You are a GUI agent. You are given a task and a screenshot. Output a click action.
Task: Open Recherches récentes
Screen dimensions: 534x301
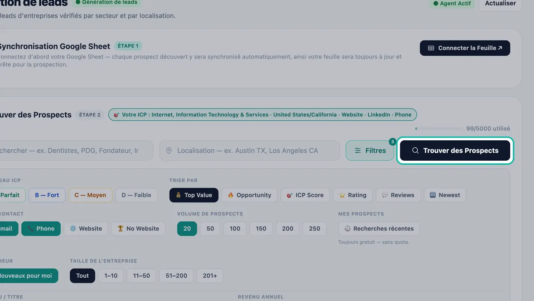click(379, 228)
